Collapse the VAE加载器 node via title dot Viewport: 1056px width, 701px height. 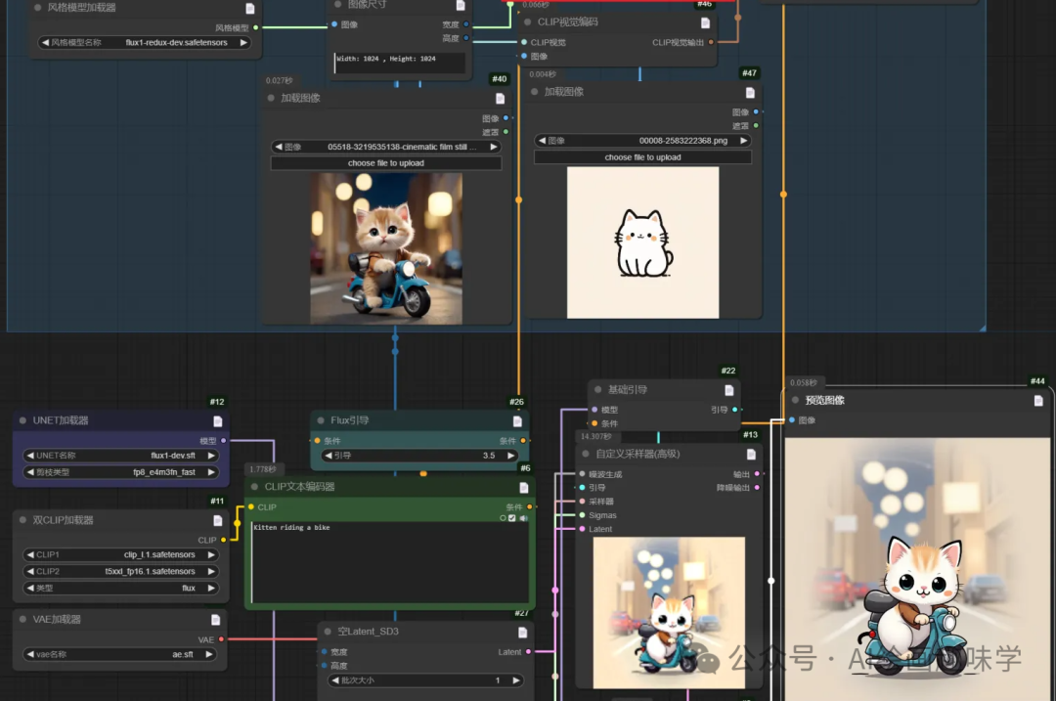[22, 619]
